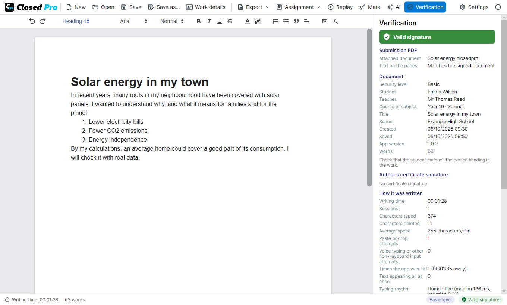Screen dimensions: 507x305
Task: Insert a numbered list
Action: [275, 21]
